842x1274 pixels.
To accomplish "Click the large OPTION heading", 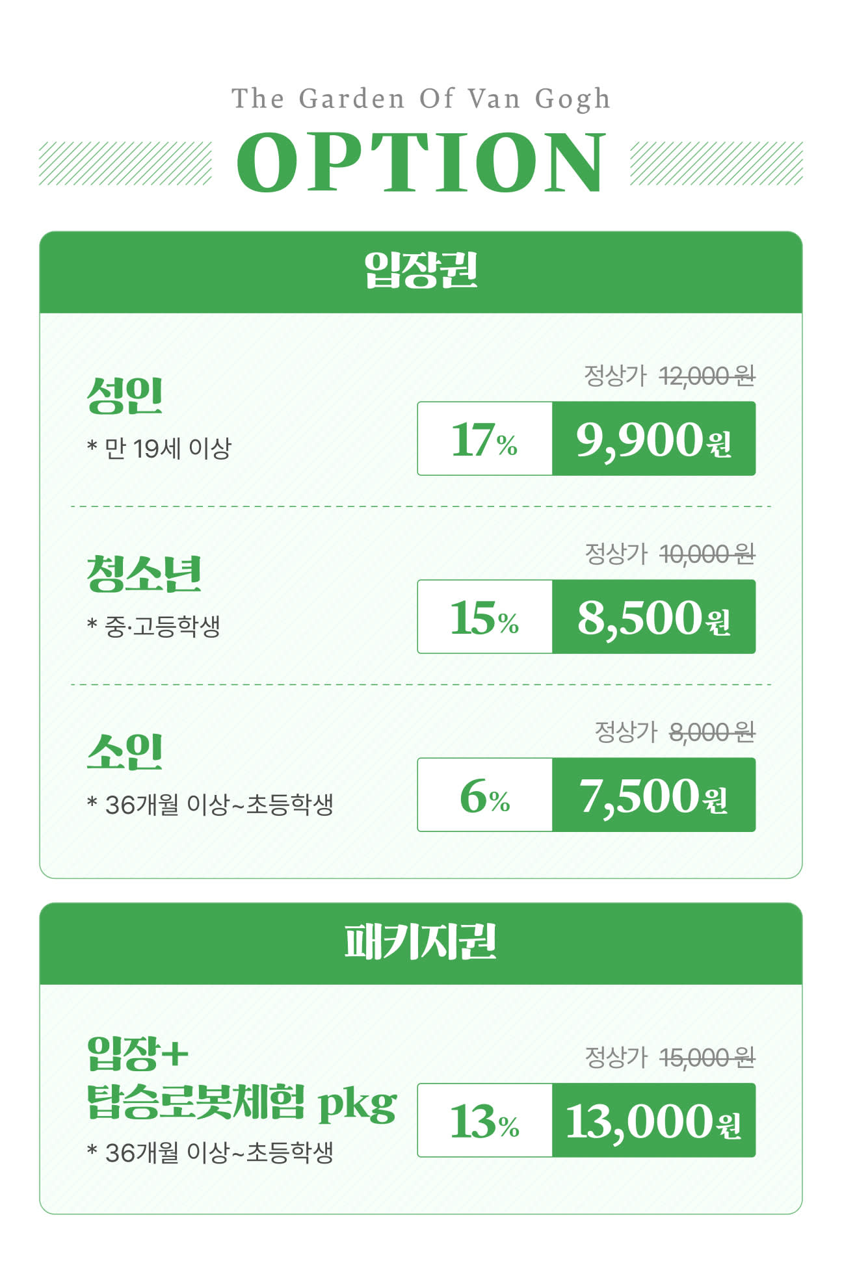I will (421, 162).
